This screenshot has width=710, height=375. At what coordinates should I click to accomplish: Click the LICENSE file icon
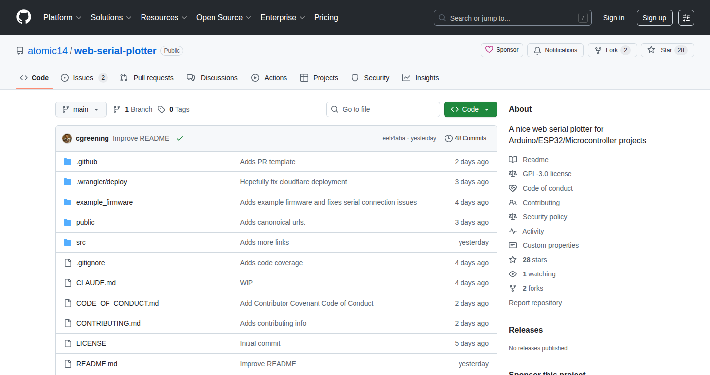pos(68,343)
